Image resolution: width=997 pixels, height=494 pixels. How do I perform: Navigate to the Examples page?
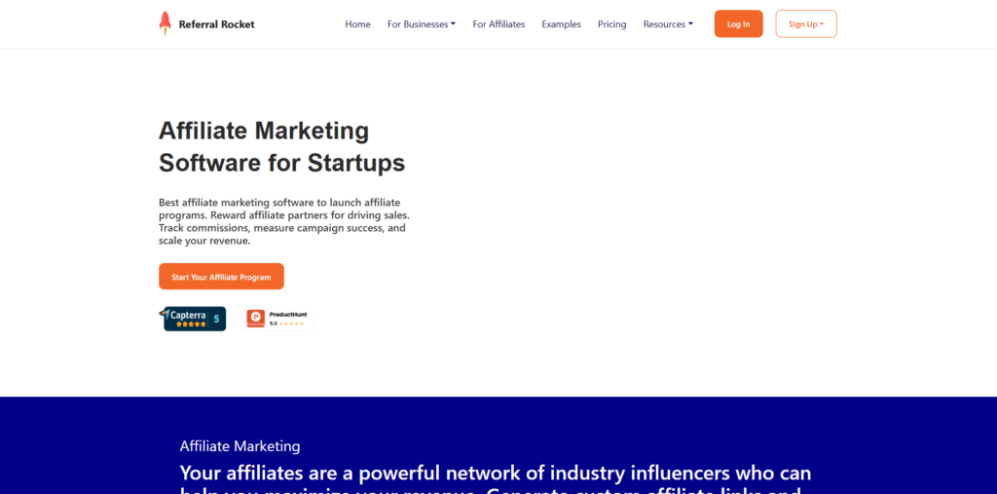point(561,24)
